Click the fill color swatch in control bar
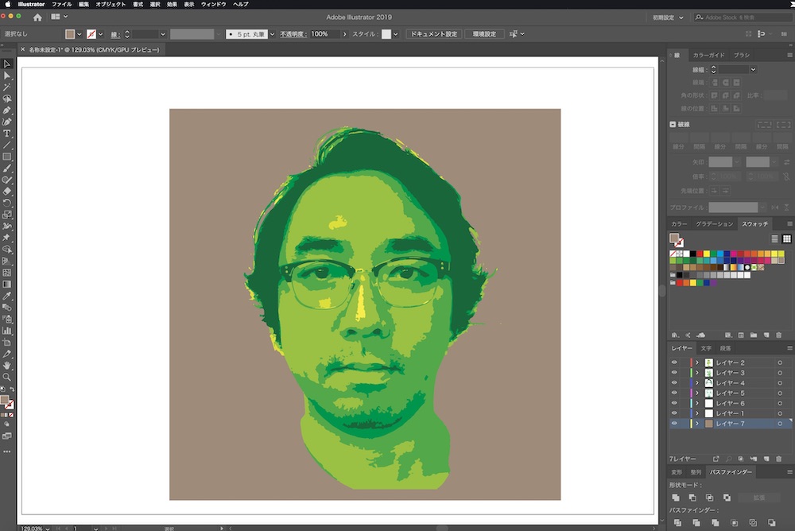Screen dimensions: 795x531 pos(71,34)
